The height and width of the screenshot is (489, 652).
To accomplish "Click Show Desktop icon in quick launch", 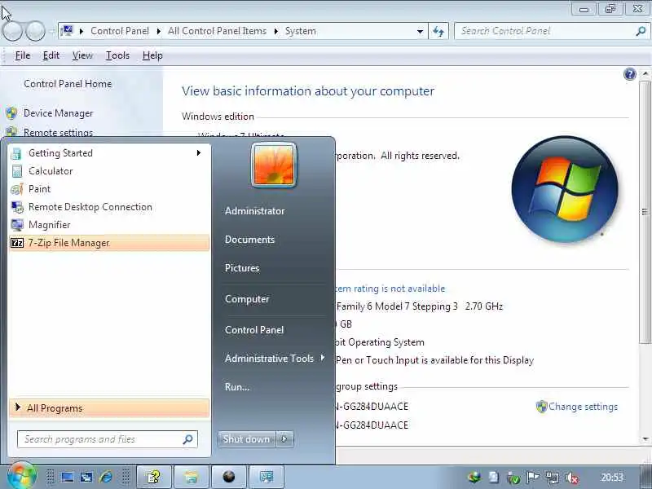I will click(x=68, y=477).
